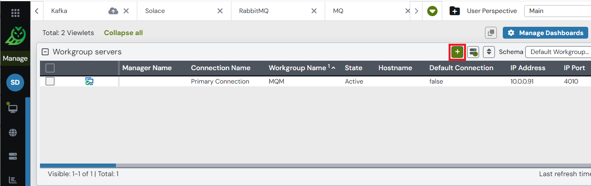The height and width of the screenshot is (186, 591).
Task: Select the false default connection cell
Action: pyautogui.click(x=436, y=82)
